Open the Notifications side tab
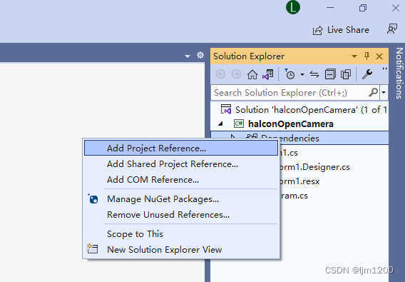This screenshot has height=282, width=405. click(399, 74)
